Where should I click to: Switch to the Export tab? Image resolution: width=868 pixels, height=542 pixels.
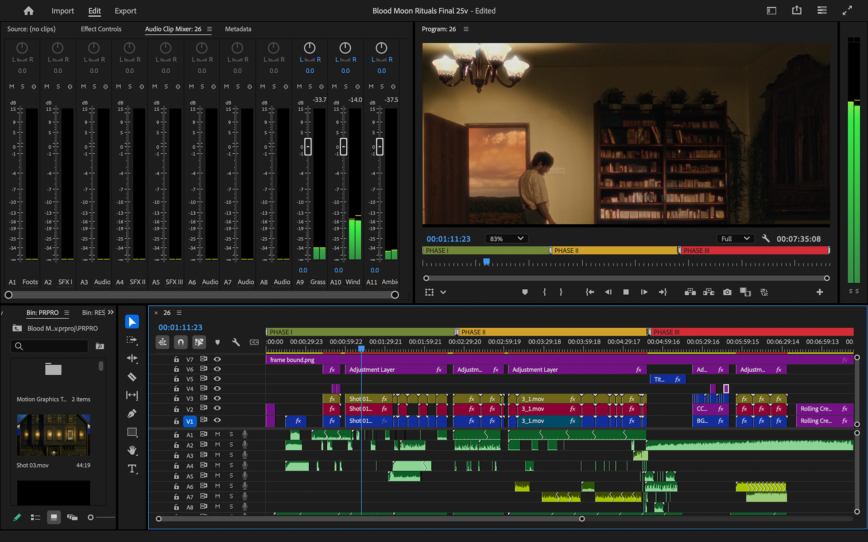pos(125,11)
